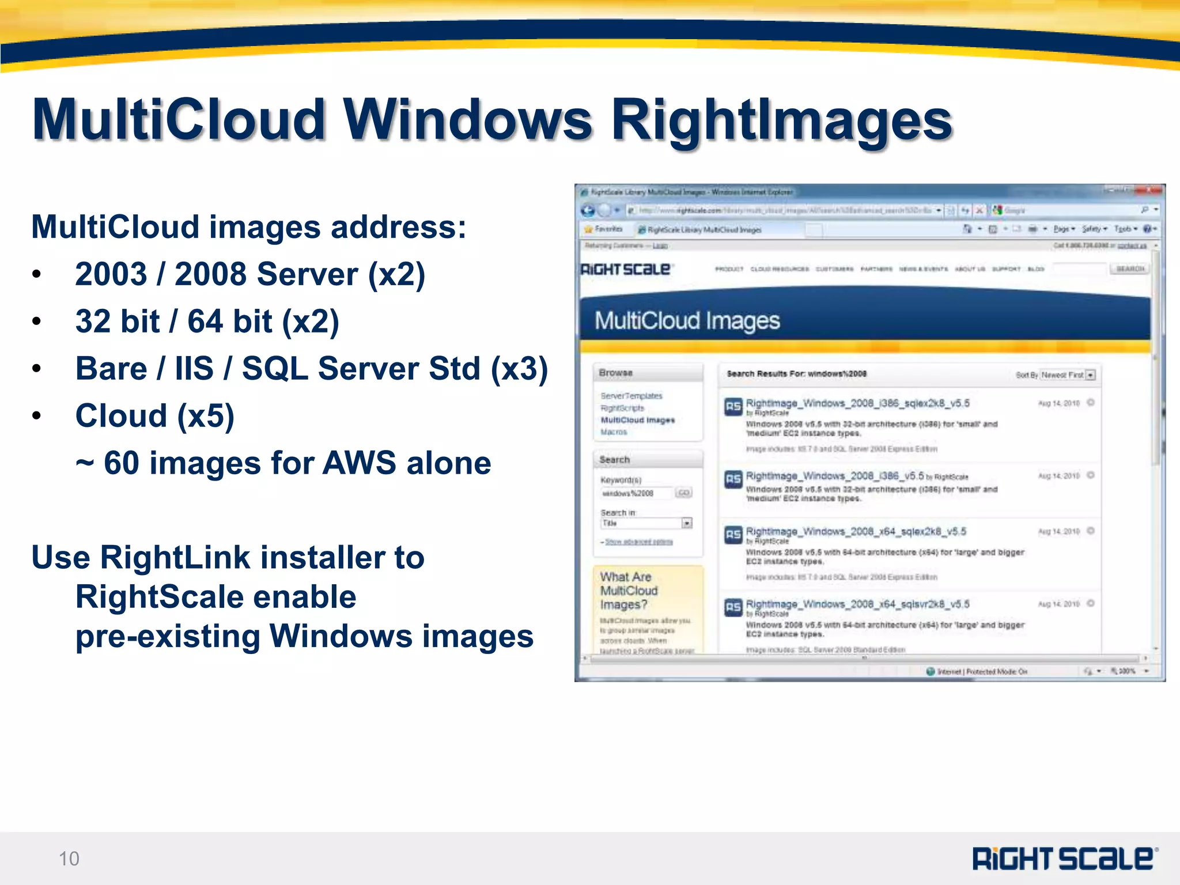Click the Refresh page icon

point(965,210)
